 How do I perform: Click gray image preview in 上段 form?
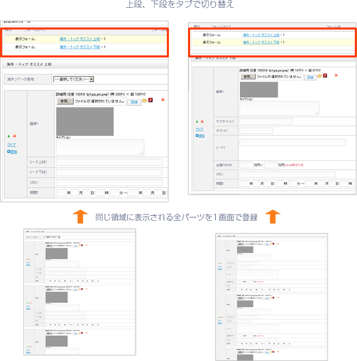tap(84, 121)
